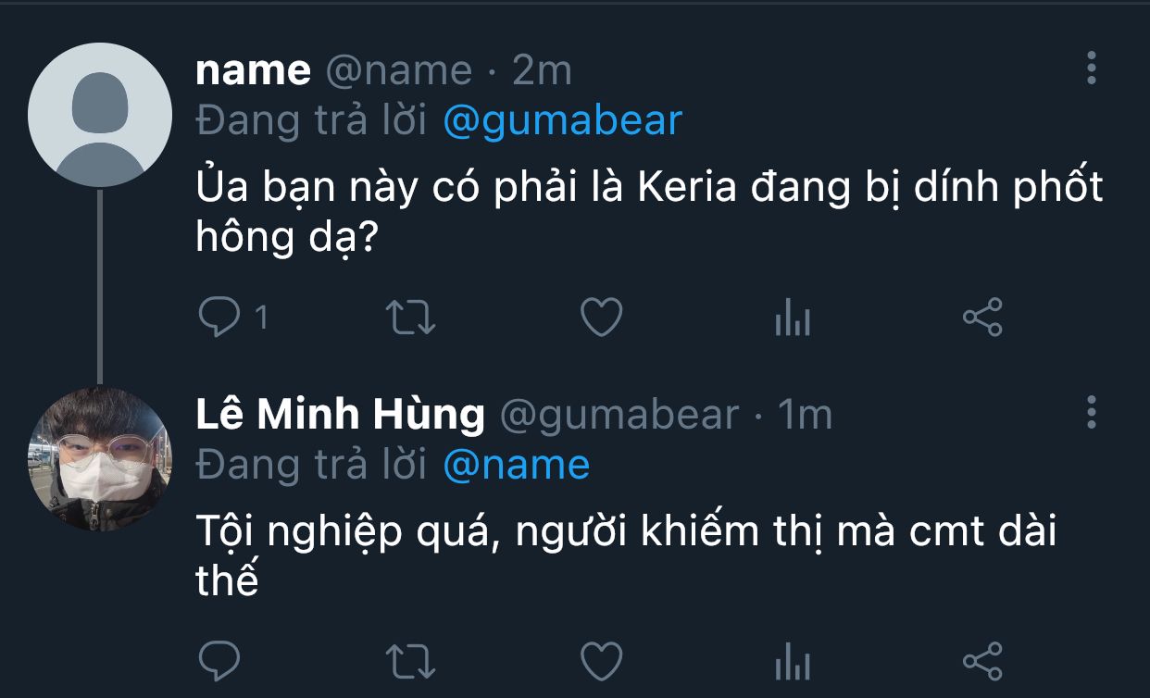Viewport: 1150px width, 698px height.
Task: Retweet Lê Minh Hùng's reply
Action: (410, 661)
